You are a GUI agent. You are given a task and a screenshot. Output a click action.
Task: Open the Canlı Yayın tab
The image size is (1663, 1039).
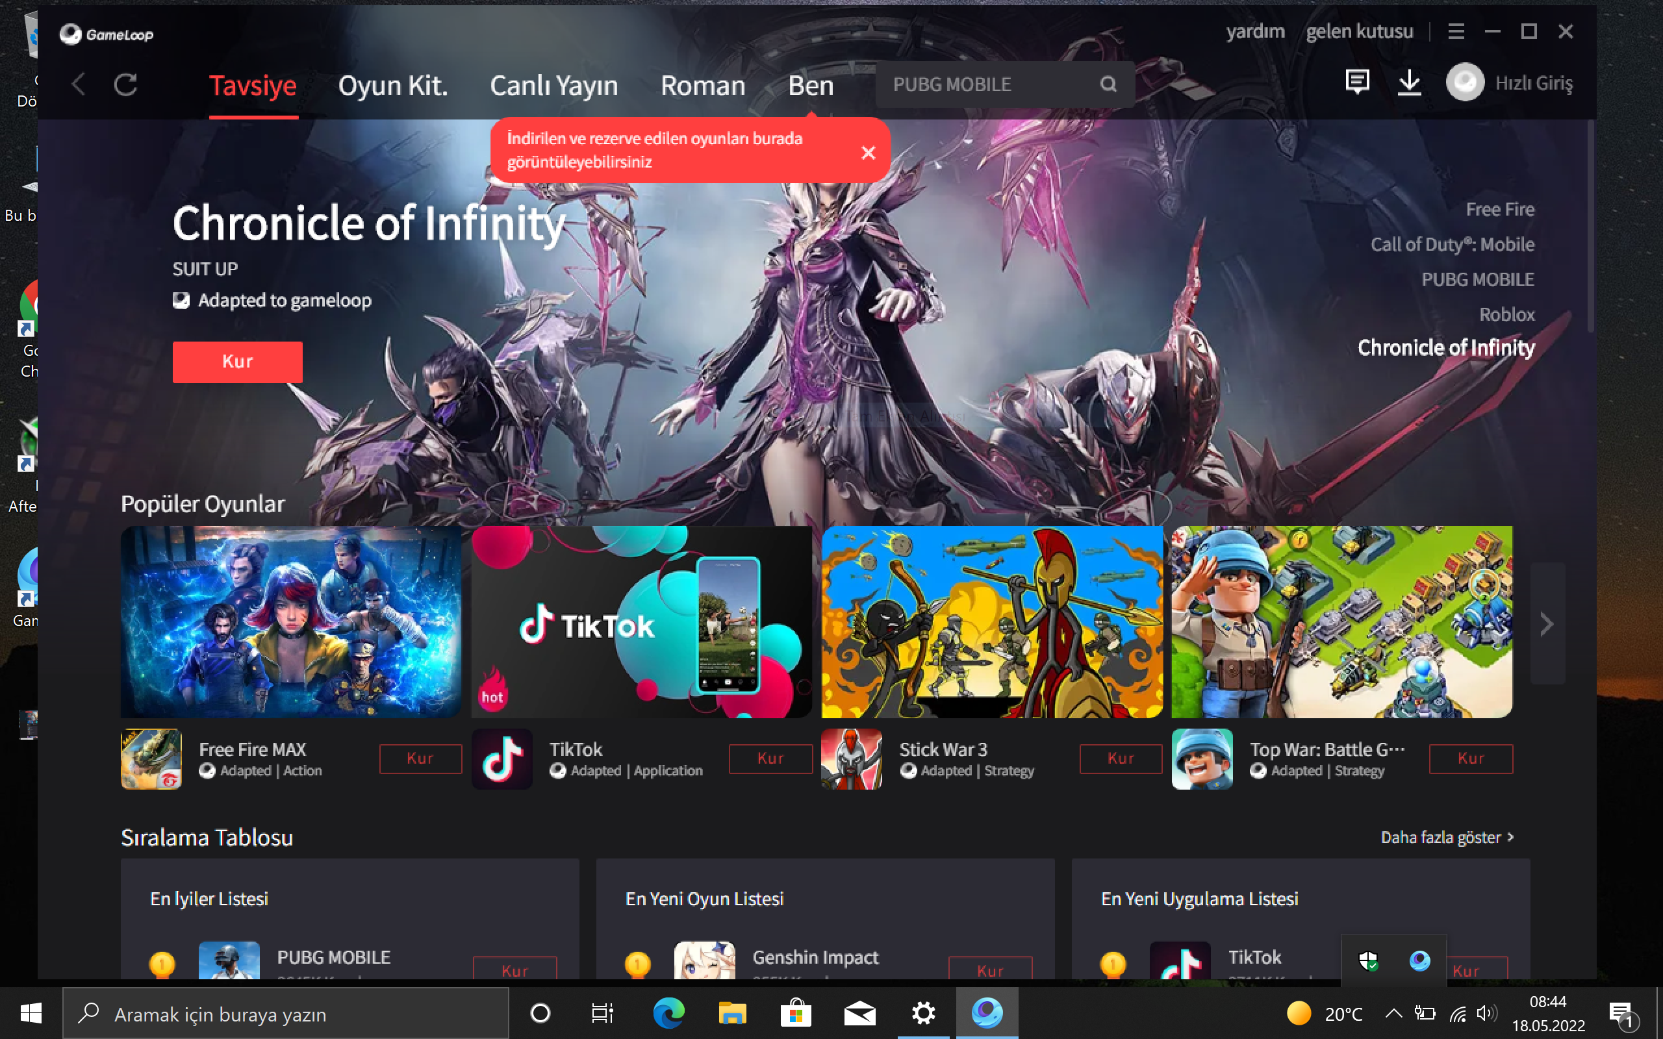coord(554,86)
